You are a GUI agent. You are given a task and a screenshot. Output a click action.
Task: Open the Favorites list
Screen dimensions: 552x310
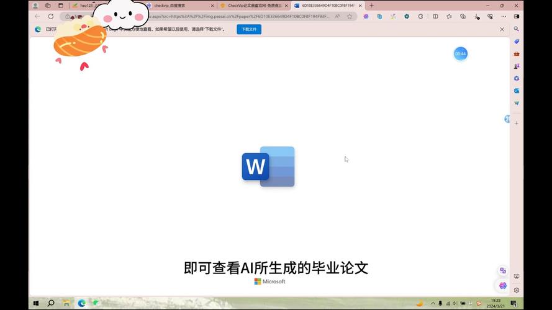pyautogui.click(x=449, y=17)
